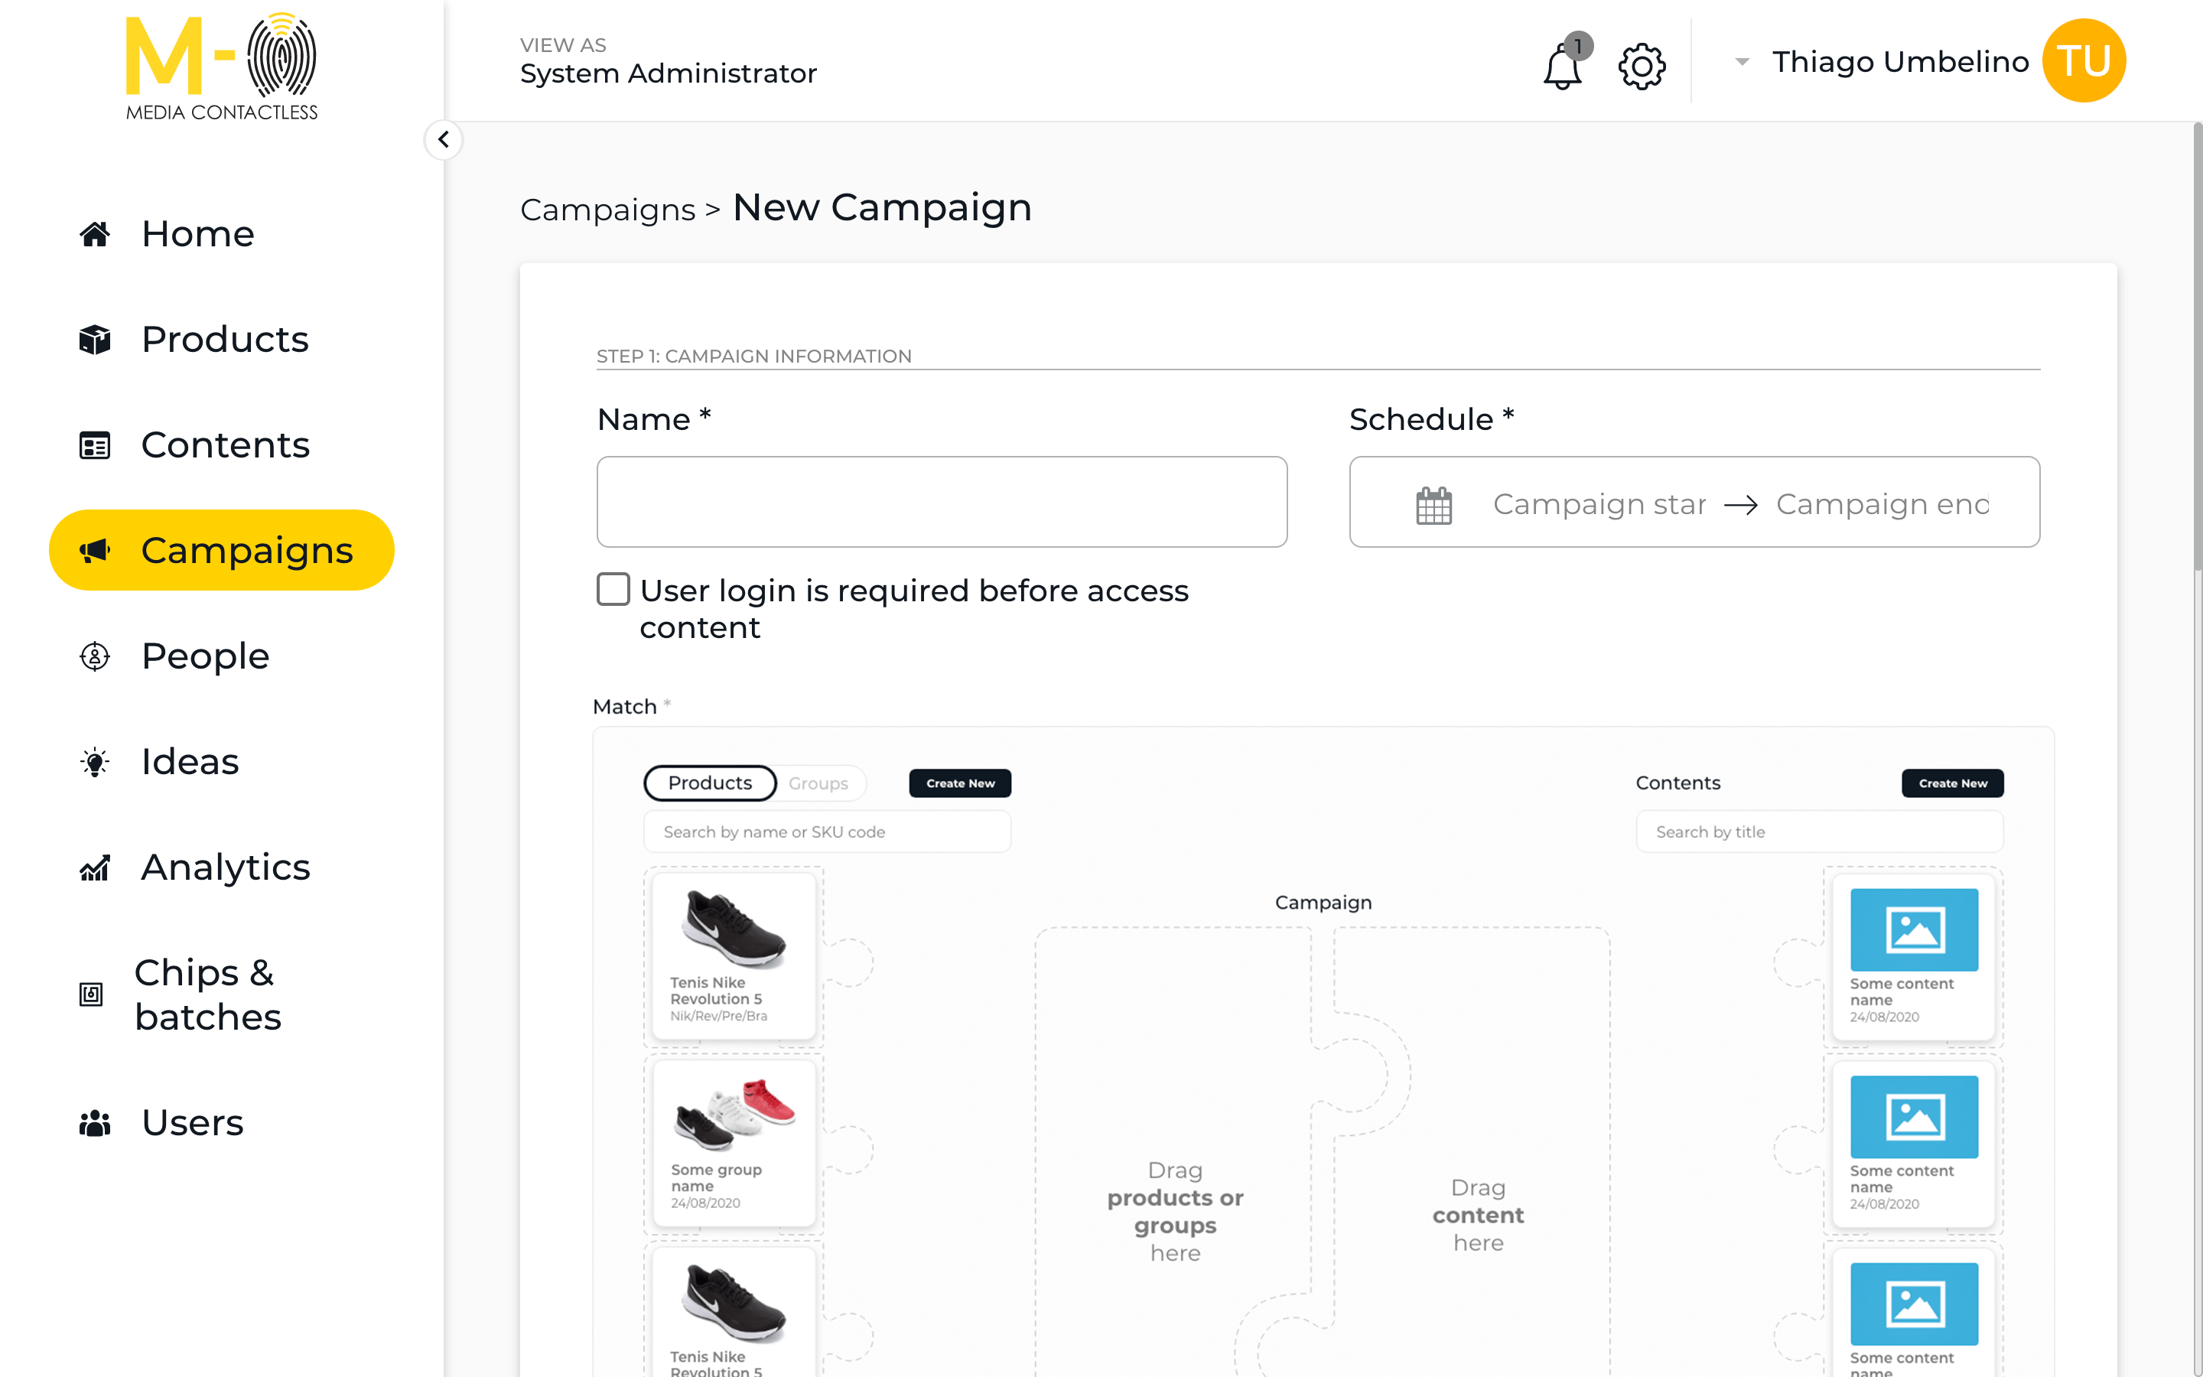Click the Campaigns megaphone icon
Viewport: 2203px width, 1377px height.
click(x=96, y=550)
